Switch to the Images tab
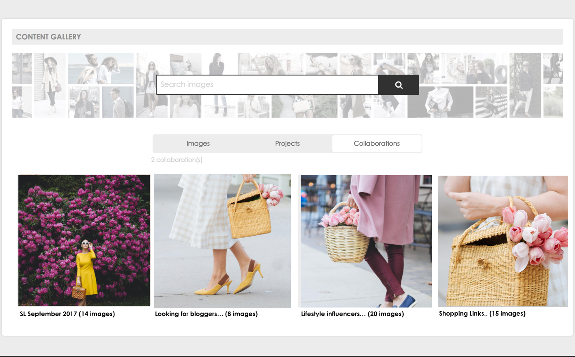Image resolution: width=575 pixels, height=357 pixels. click(x=198, y=144)
